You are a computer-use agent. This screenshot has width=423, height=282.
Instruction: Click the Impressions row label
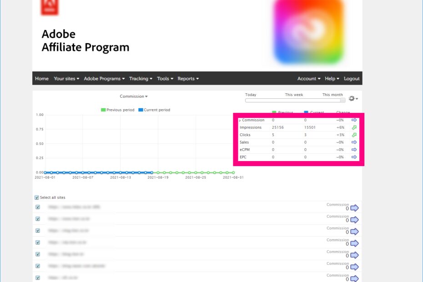point(251,127)
